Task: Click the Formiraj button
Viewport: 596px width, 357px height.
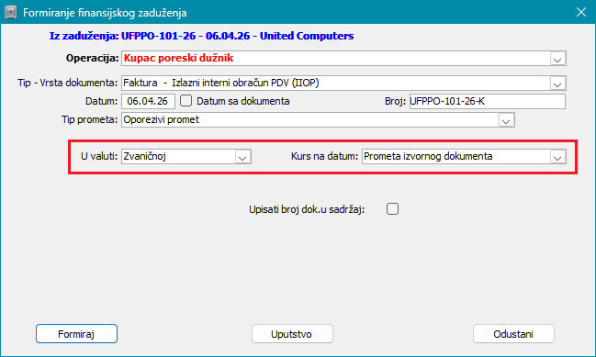Action: click(76, 334)
